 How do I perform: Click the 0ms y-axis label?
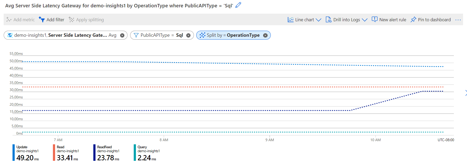click(19, 133)
